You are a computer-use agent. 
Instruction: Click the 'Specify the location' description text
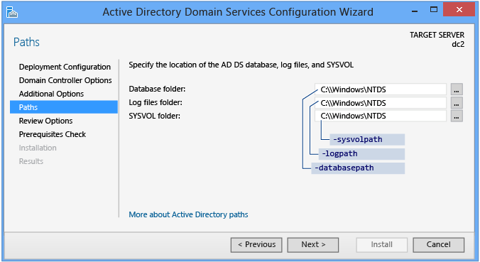click(x=241, y=65)
